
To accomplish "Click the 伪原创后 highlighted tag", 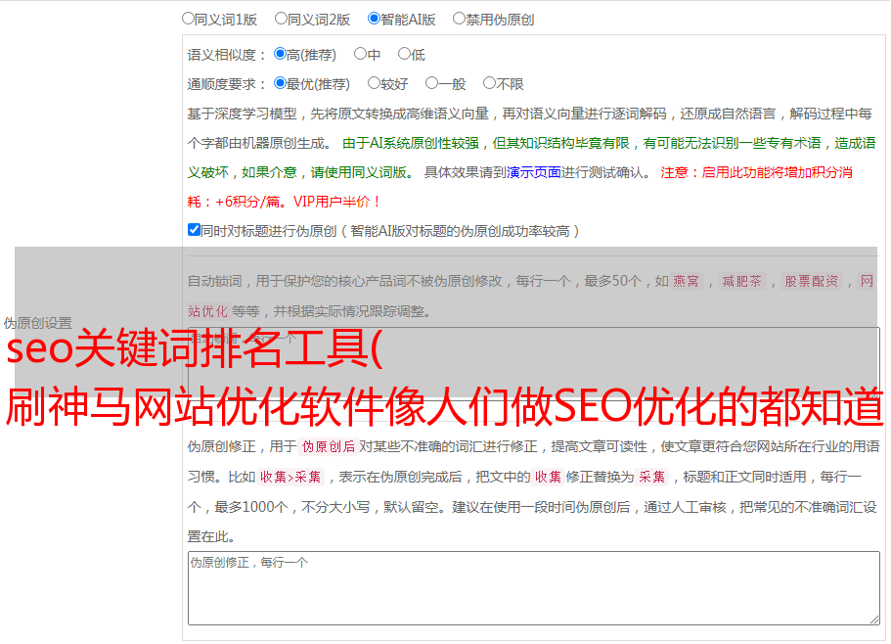I will coord(329,446).
